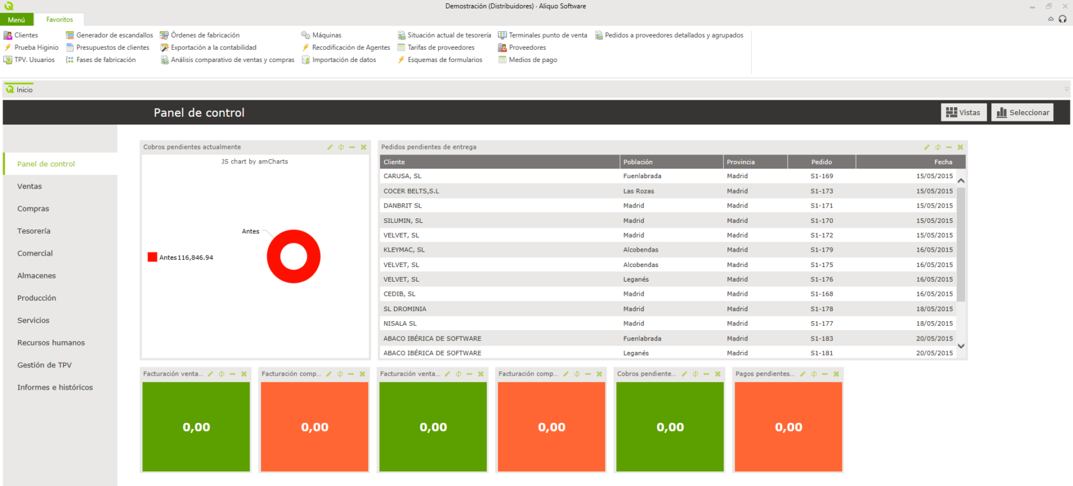The image size is (1073, 486).
Task: Open Medios de pago
Action: click(x=528, y=59)
